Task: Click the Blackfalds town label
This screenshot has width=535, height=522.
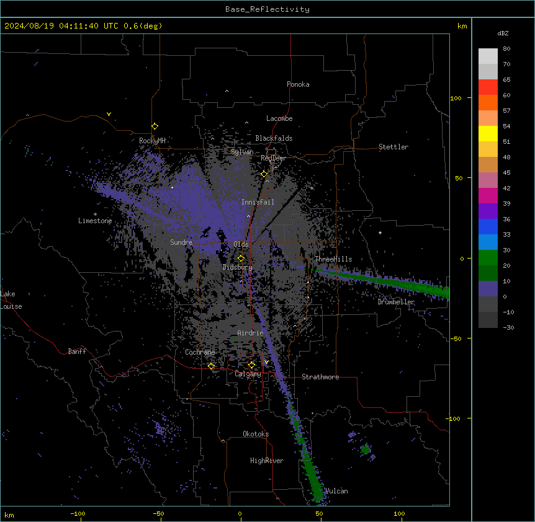Action: pos(274,138)
